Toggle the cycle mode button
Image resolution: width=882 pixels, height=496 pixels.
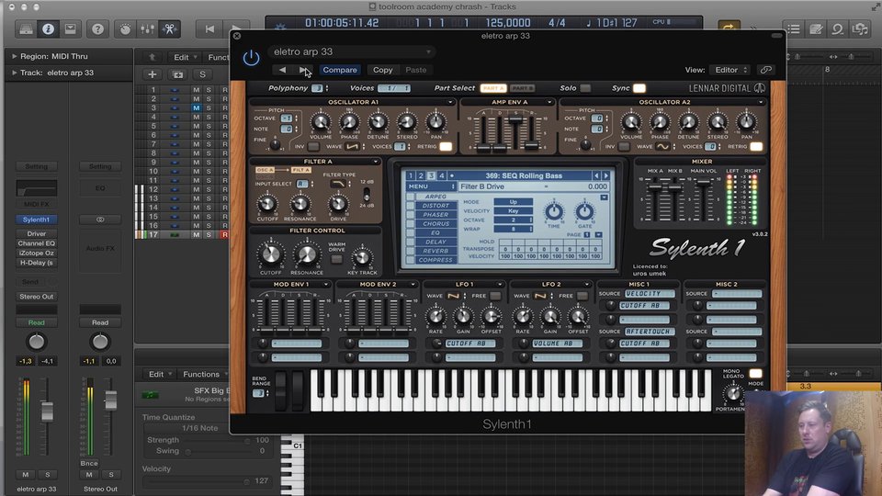click(728, 28)
